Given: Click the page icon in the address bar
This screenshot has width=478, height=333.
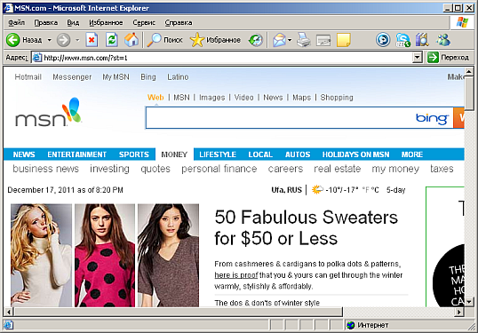Looking at the screenshot, I should click(37, 58).
